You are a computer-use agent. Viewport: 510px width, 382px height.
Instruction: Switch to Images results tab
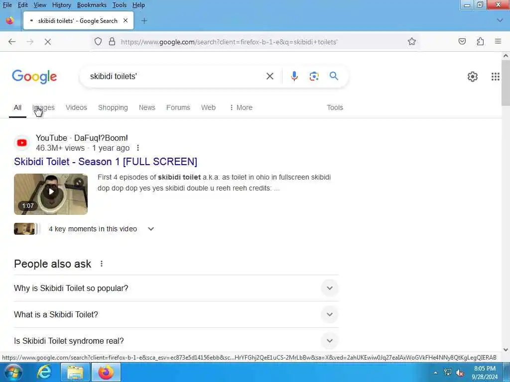[x=44, y=107]
